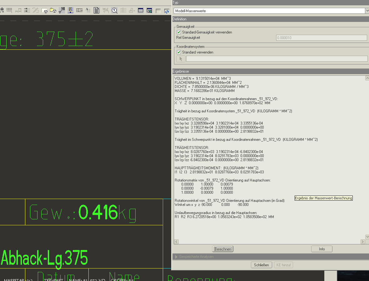Image resolution: width=369 pixels, height=281 pixels.
Task: Click the Rotationsmatrix heading line
Action: (222, 180)
